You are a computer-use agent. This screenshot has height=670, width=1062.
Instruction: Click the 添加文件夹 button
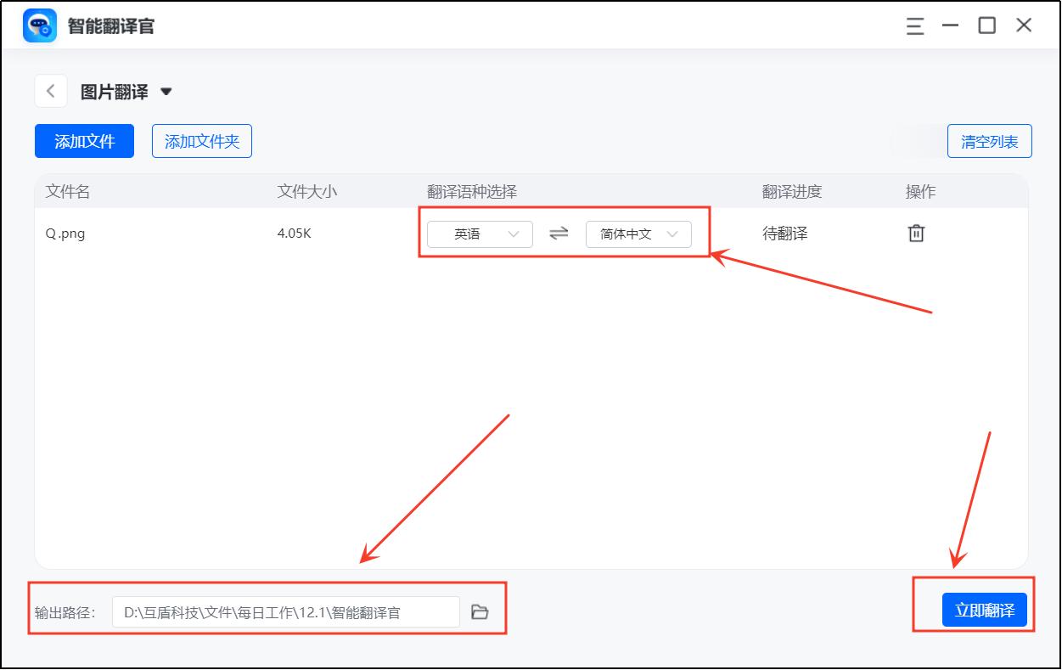tap(201, 140)
